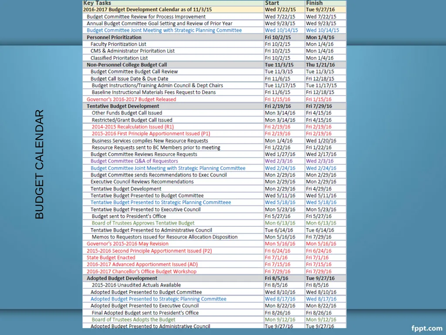Screen dimensions: 446x335
Task: Click 'Tentative Budget Presented to Budget Committee'
Action: [147, 195]
